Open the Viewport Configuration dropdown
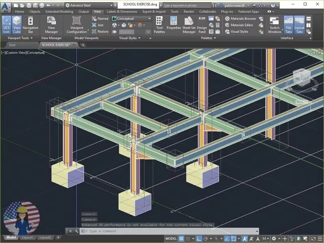324x243 pixels. (77, 25)
